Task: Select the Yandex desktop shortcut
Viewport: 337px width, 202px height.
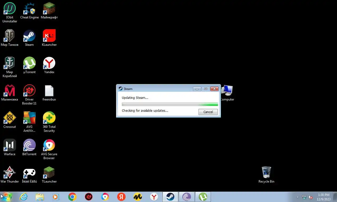Action: (49, 65)
